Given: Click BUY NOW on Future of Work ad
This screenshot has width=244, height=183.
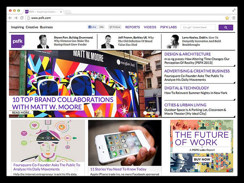Looking at the screenshot, I should click(x=202, y=159).
